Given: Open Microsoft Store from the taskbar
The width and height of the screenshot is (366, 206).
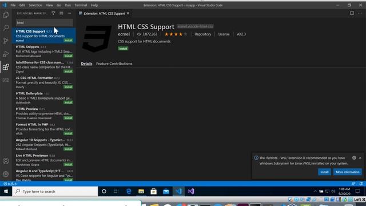Looking at the screenshot, I should point(154,192).
